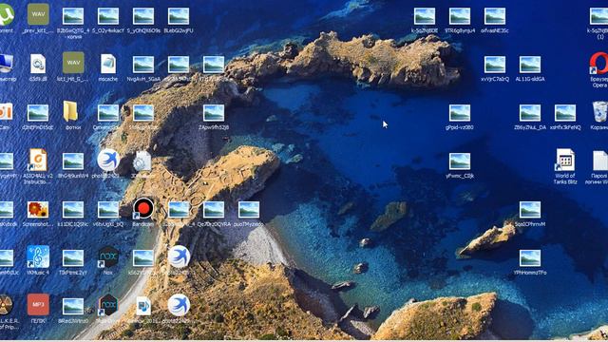The width and height of the screenshot is (608, 342).
Task: Launch the shortcut labeled Nox
Action: point(108,256)
